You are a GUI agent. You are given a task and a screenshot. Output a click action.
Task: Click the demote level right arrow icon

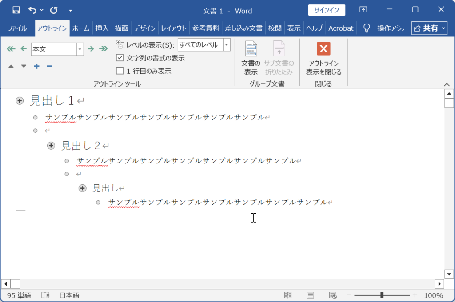click(91, 49)
